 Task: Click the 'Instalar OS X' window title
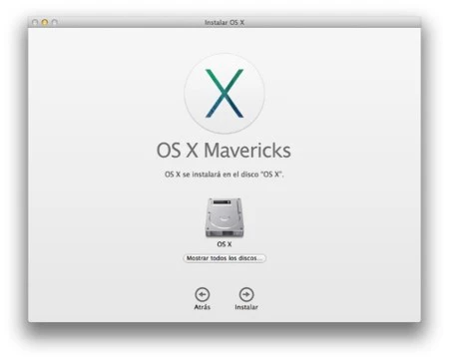coord(224,22)
